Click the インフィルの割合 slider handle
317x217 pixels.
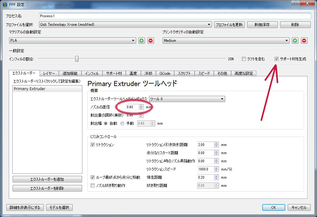click(76, 59)
